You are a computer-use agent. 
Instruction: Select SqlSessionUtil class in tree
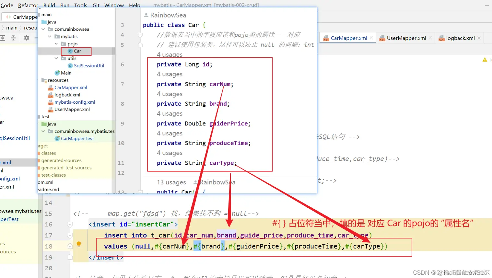coord(89,66)
